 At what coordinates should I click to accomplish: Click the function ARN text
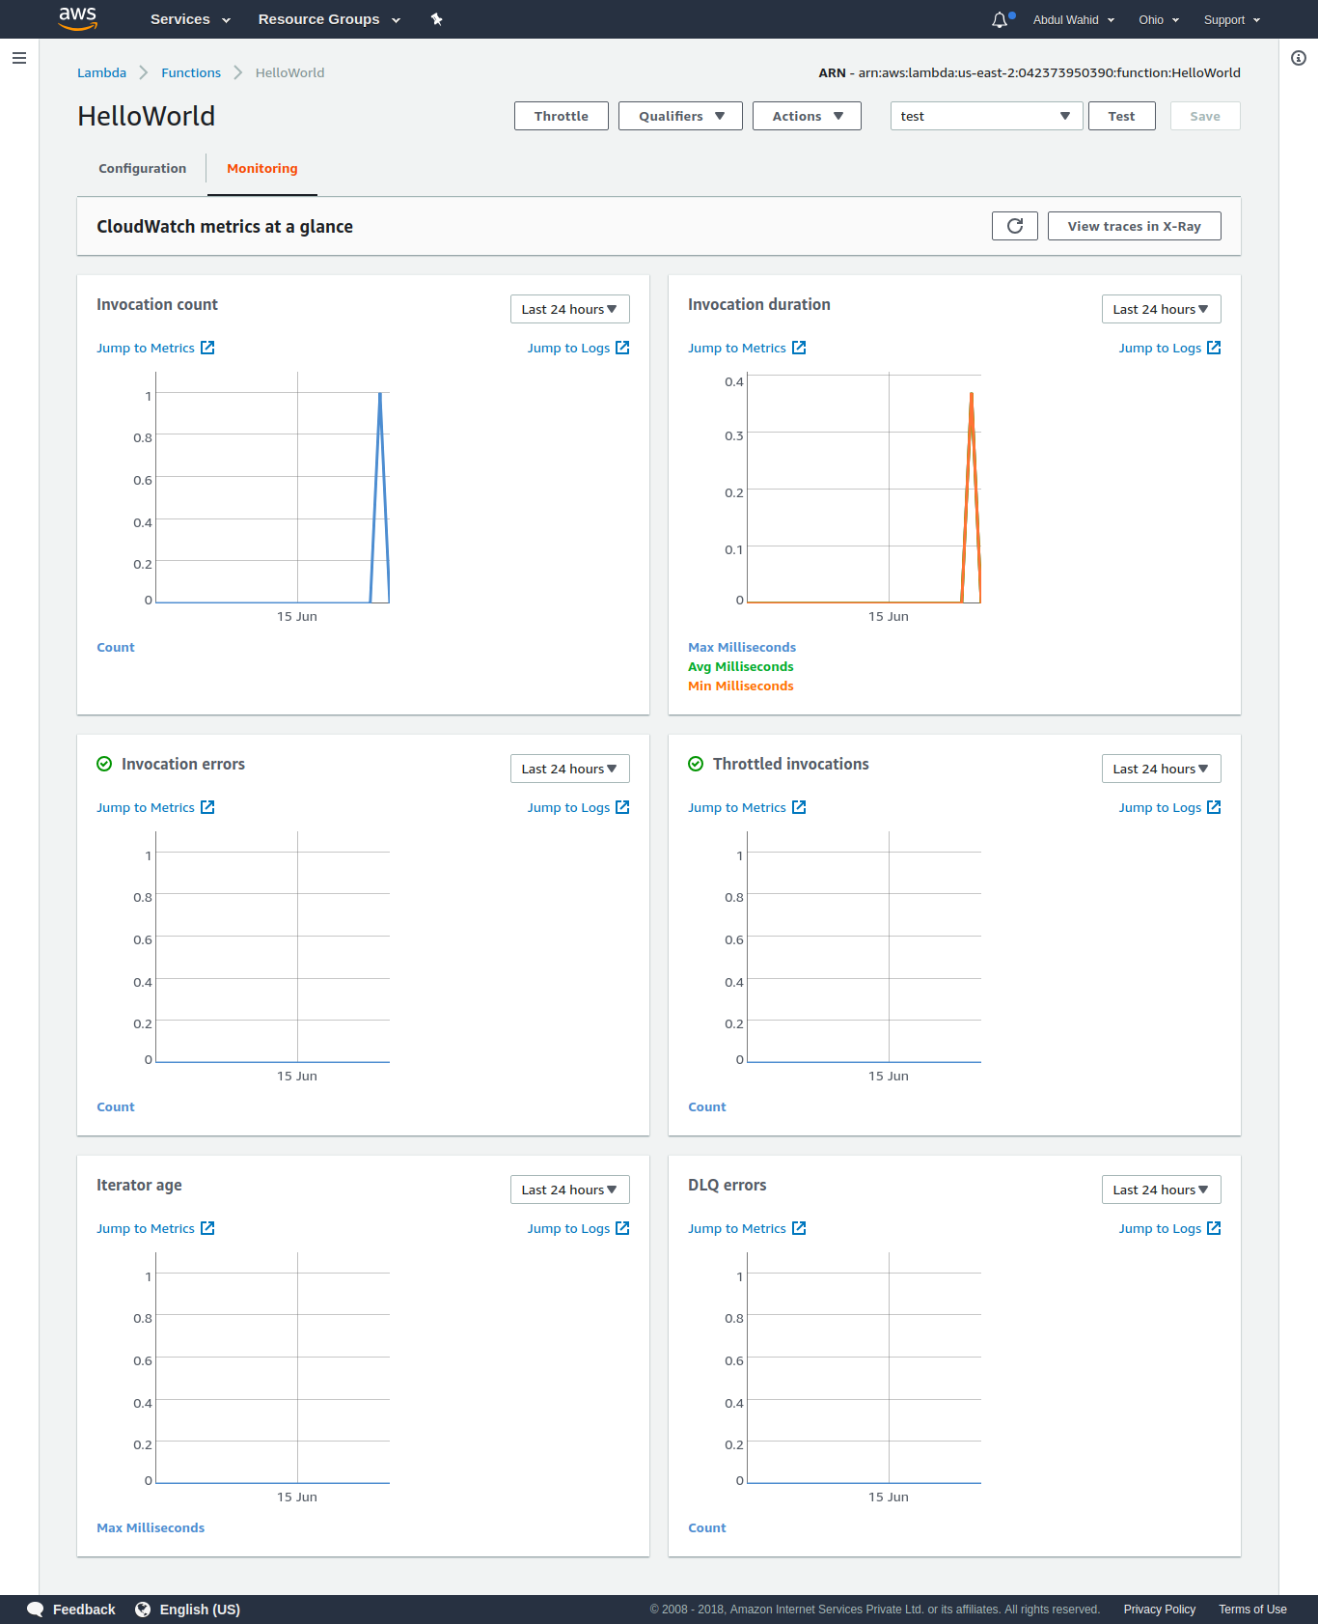1030,72
